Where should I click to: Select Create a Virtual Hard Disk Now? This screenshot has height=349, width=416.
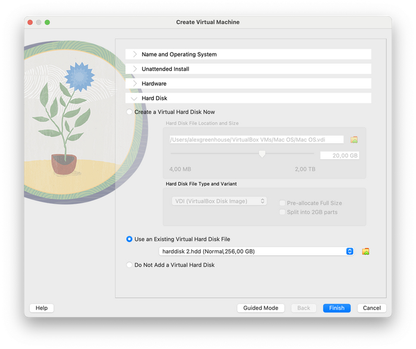[x=130, y=112]
